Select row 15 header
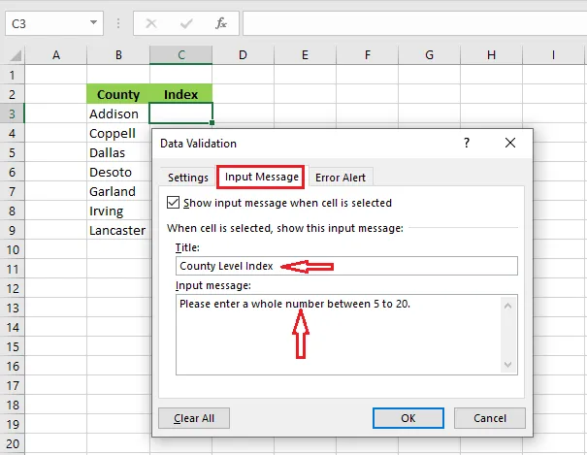Image resolution: width=587 pixels, height=455 pixels. (x=13, y=346)
